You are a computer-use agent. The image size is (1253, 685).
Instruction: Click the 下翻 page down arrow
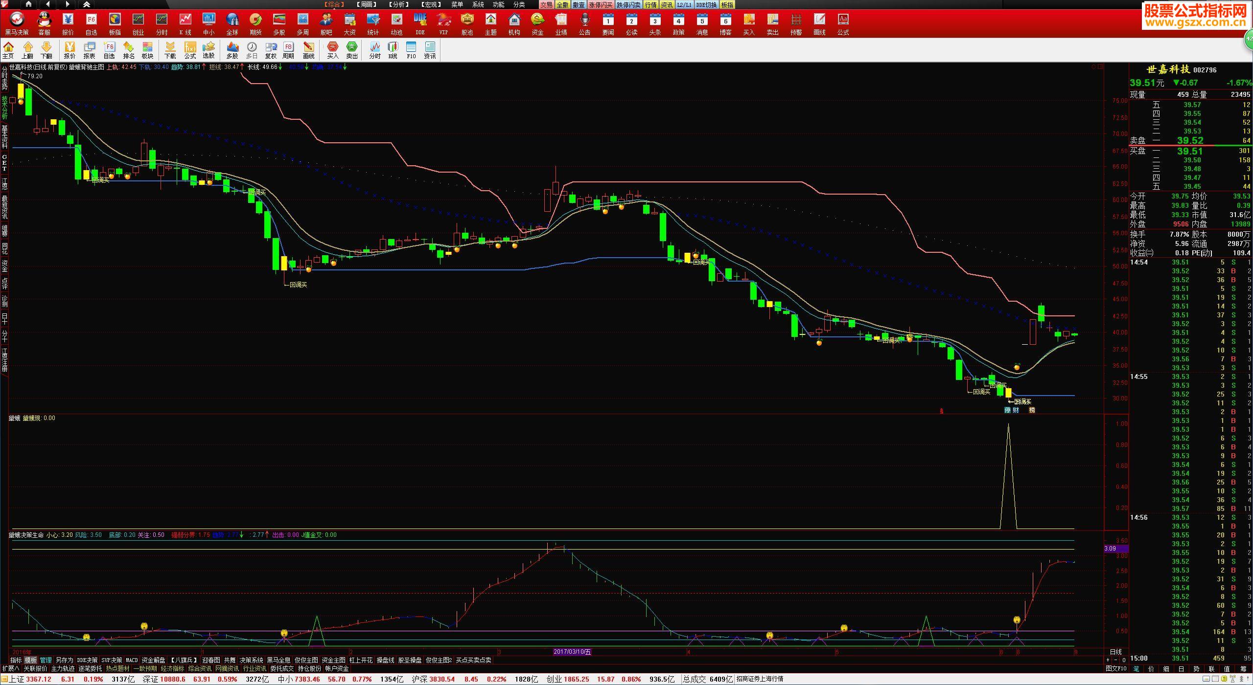[46, 50]
